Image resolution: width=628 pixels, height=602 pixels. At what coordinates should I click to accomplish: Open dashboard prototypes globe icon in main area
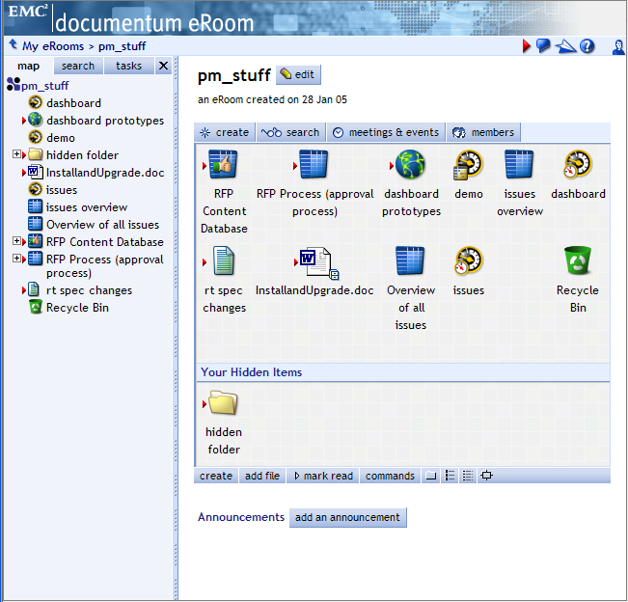(410, 165)
